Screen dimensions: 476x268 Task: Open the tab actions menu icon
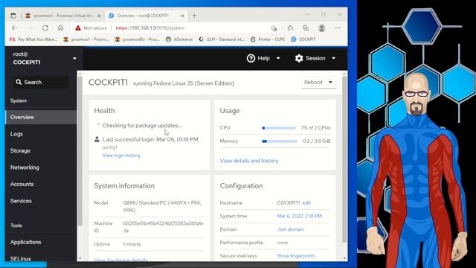coord(13,16)
